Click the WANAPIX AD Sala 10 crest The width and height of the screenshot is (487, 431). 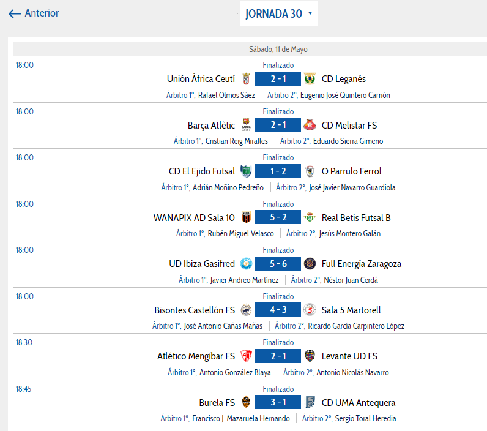point(247,217)
